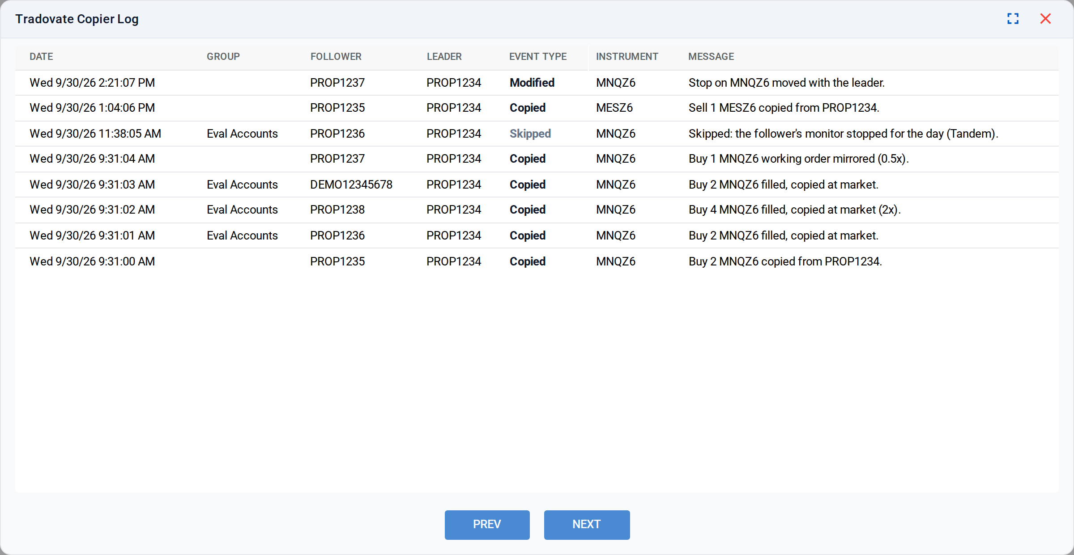The width and height of the screenshot is (1074, 555).
Task: Expand the log window to fullscreen
Action: [1013, 19]
